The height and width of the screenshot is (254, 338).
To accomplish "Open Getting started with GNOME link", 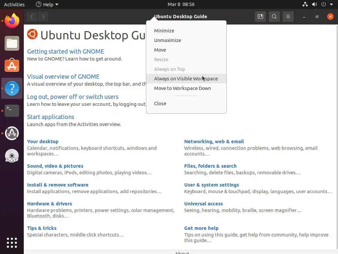I will [66, 51].
